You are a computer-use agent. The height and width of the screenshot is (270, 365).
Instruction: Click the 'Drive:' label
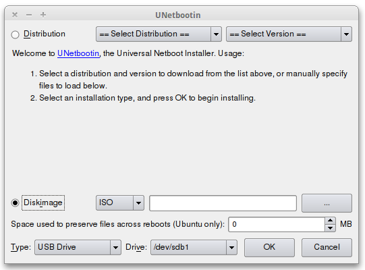[x=136, y=247]
